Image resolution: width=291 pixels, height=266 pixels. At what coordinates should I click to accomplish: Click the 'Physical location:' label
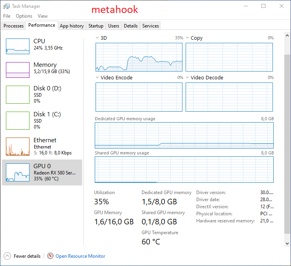tap(214, 214)
